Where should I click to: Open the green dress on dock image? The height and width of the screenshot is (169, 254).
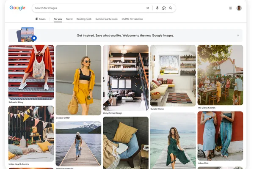pos(173,141)
